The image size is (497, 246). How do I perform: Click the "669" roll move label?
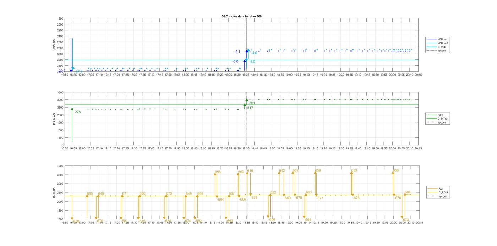pyautogui.click(x=200, y=194)
